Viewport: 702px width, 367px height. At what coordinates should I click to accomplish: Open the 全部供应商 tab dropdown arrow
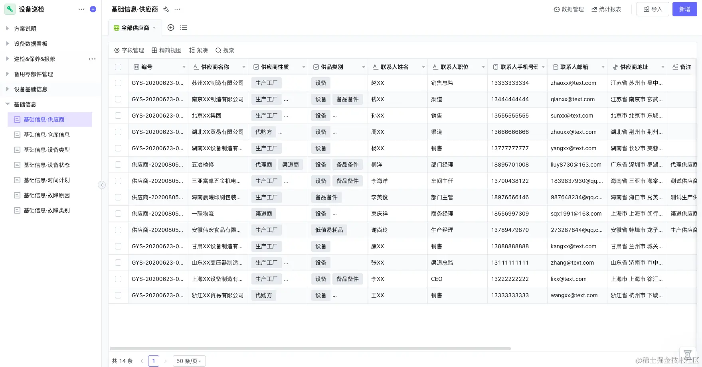[x=154, y=28]
